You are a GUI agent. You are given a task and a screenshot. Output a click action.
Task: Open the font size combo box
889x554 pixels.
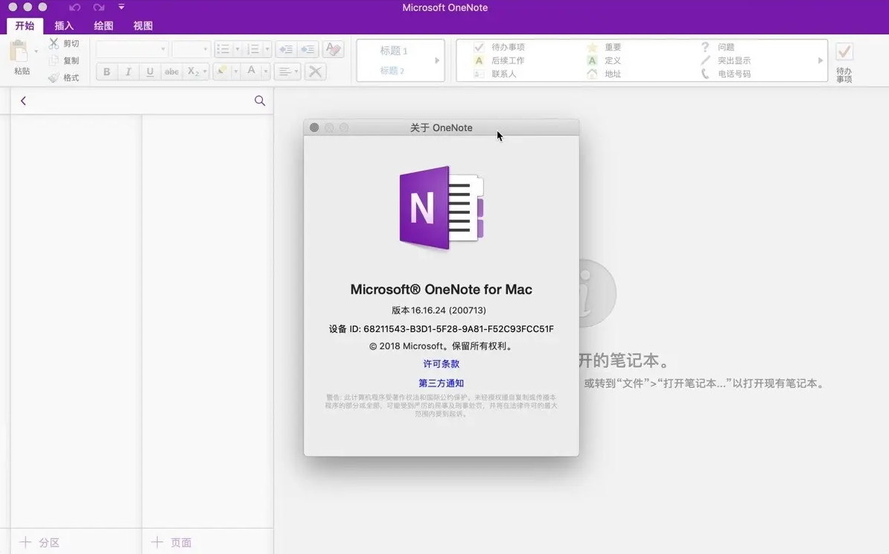pos(191,49)
